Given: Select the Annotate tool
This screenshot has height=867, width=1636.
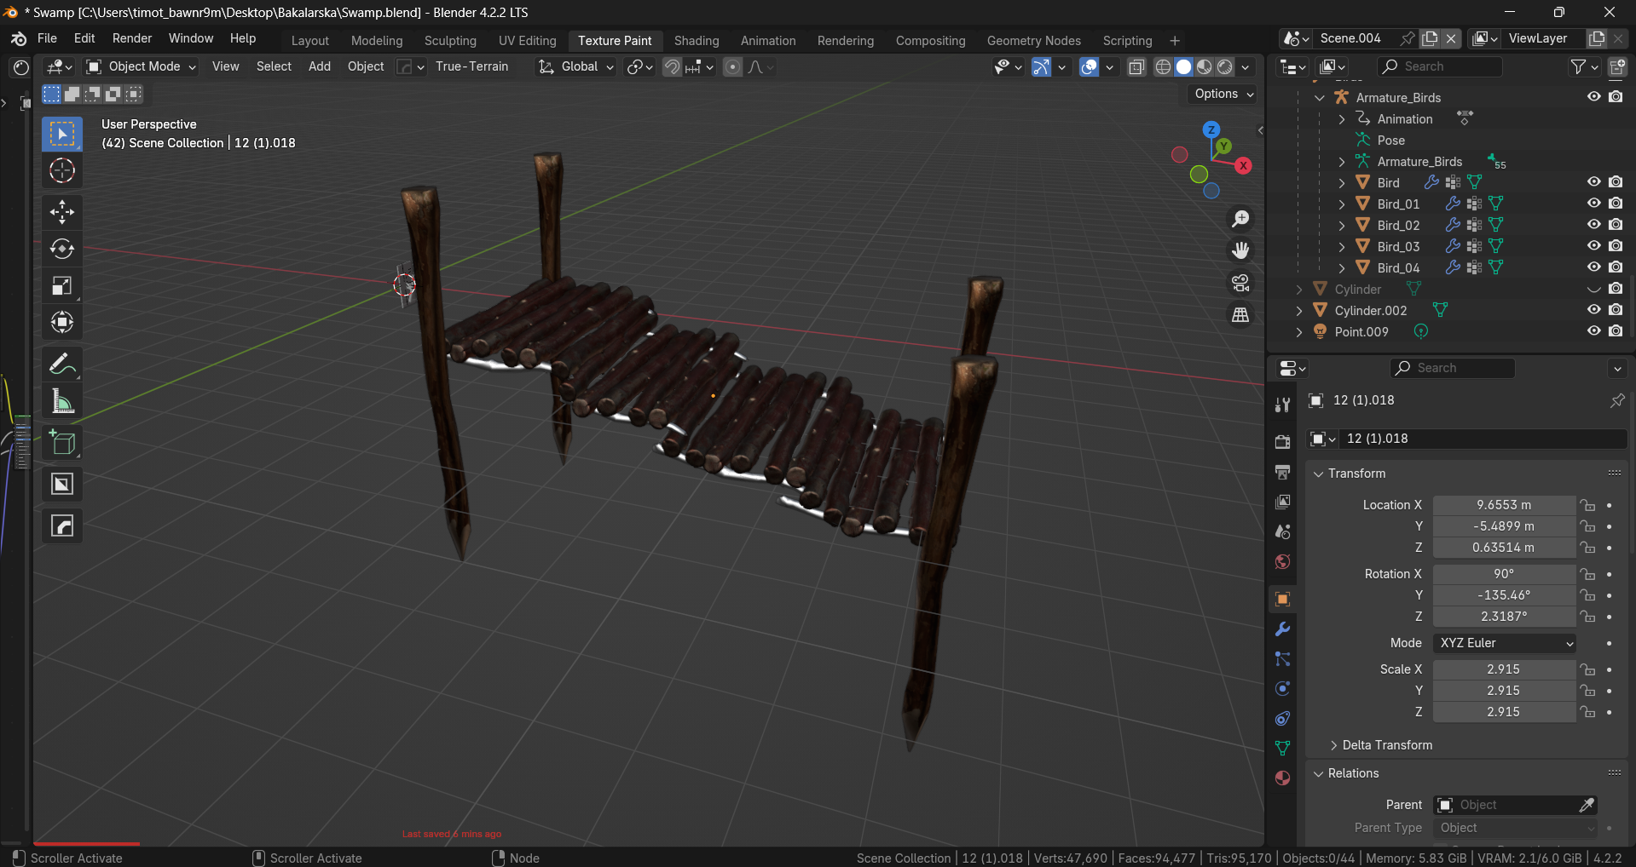Looking at the screenshot, I should tap(62, 365).
